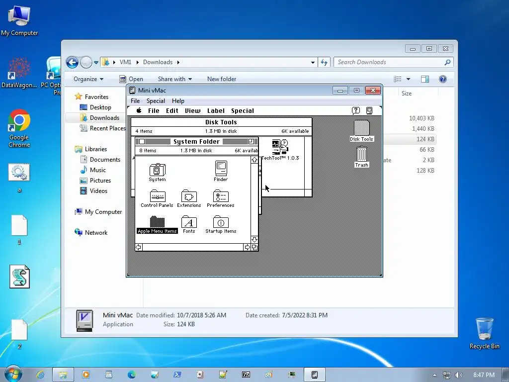The width and height of the screenshot is (509, 382).
Task: Click the Open button in Explorer toolbar
Action: point(131,79)
